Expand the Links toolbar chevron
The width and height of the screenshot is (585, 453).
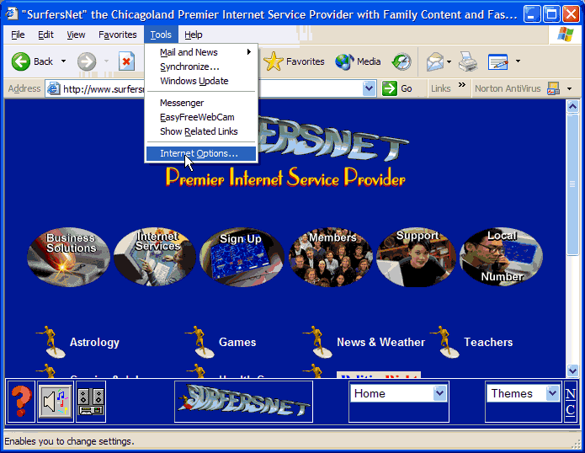point(462,85)
